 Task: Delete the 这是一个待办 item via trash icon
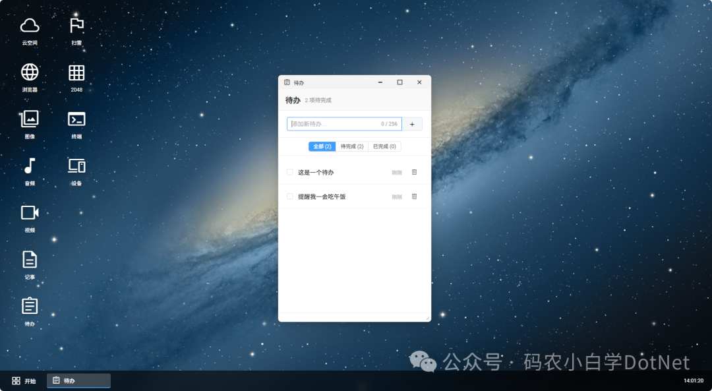(x=414, y=172)
